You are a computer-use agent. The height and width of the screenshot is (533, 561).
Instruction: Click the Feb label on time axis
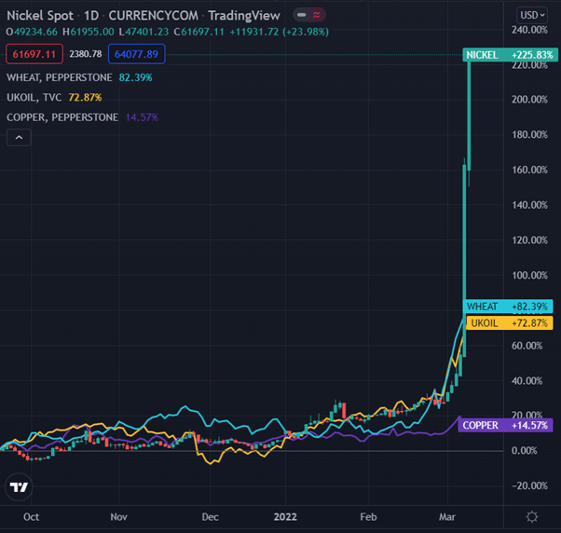click(x=368, y=517)
